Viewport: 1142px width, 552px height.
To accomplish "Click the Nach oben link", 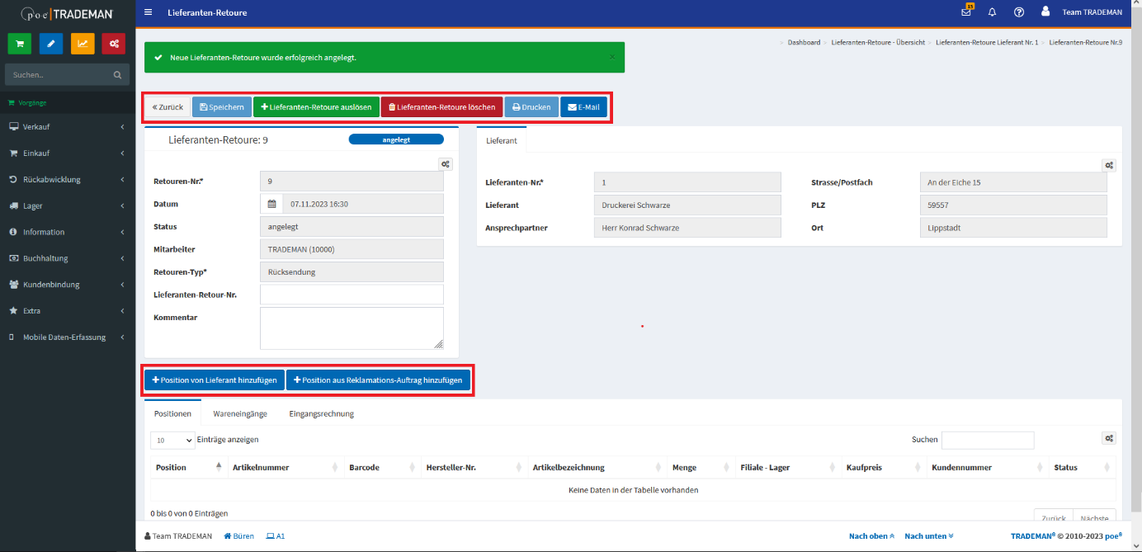I will [x=871, y=536].
